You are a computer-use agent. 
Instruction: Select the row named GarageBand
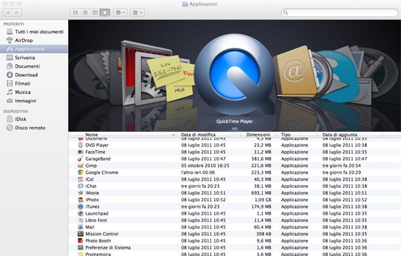click(x=235, y=159)
